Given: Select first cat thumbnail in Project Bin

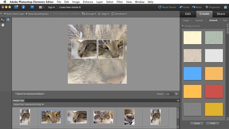Looking at the screenshot, I should (25, 117).
